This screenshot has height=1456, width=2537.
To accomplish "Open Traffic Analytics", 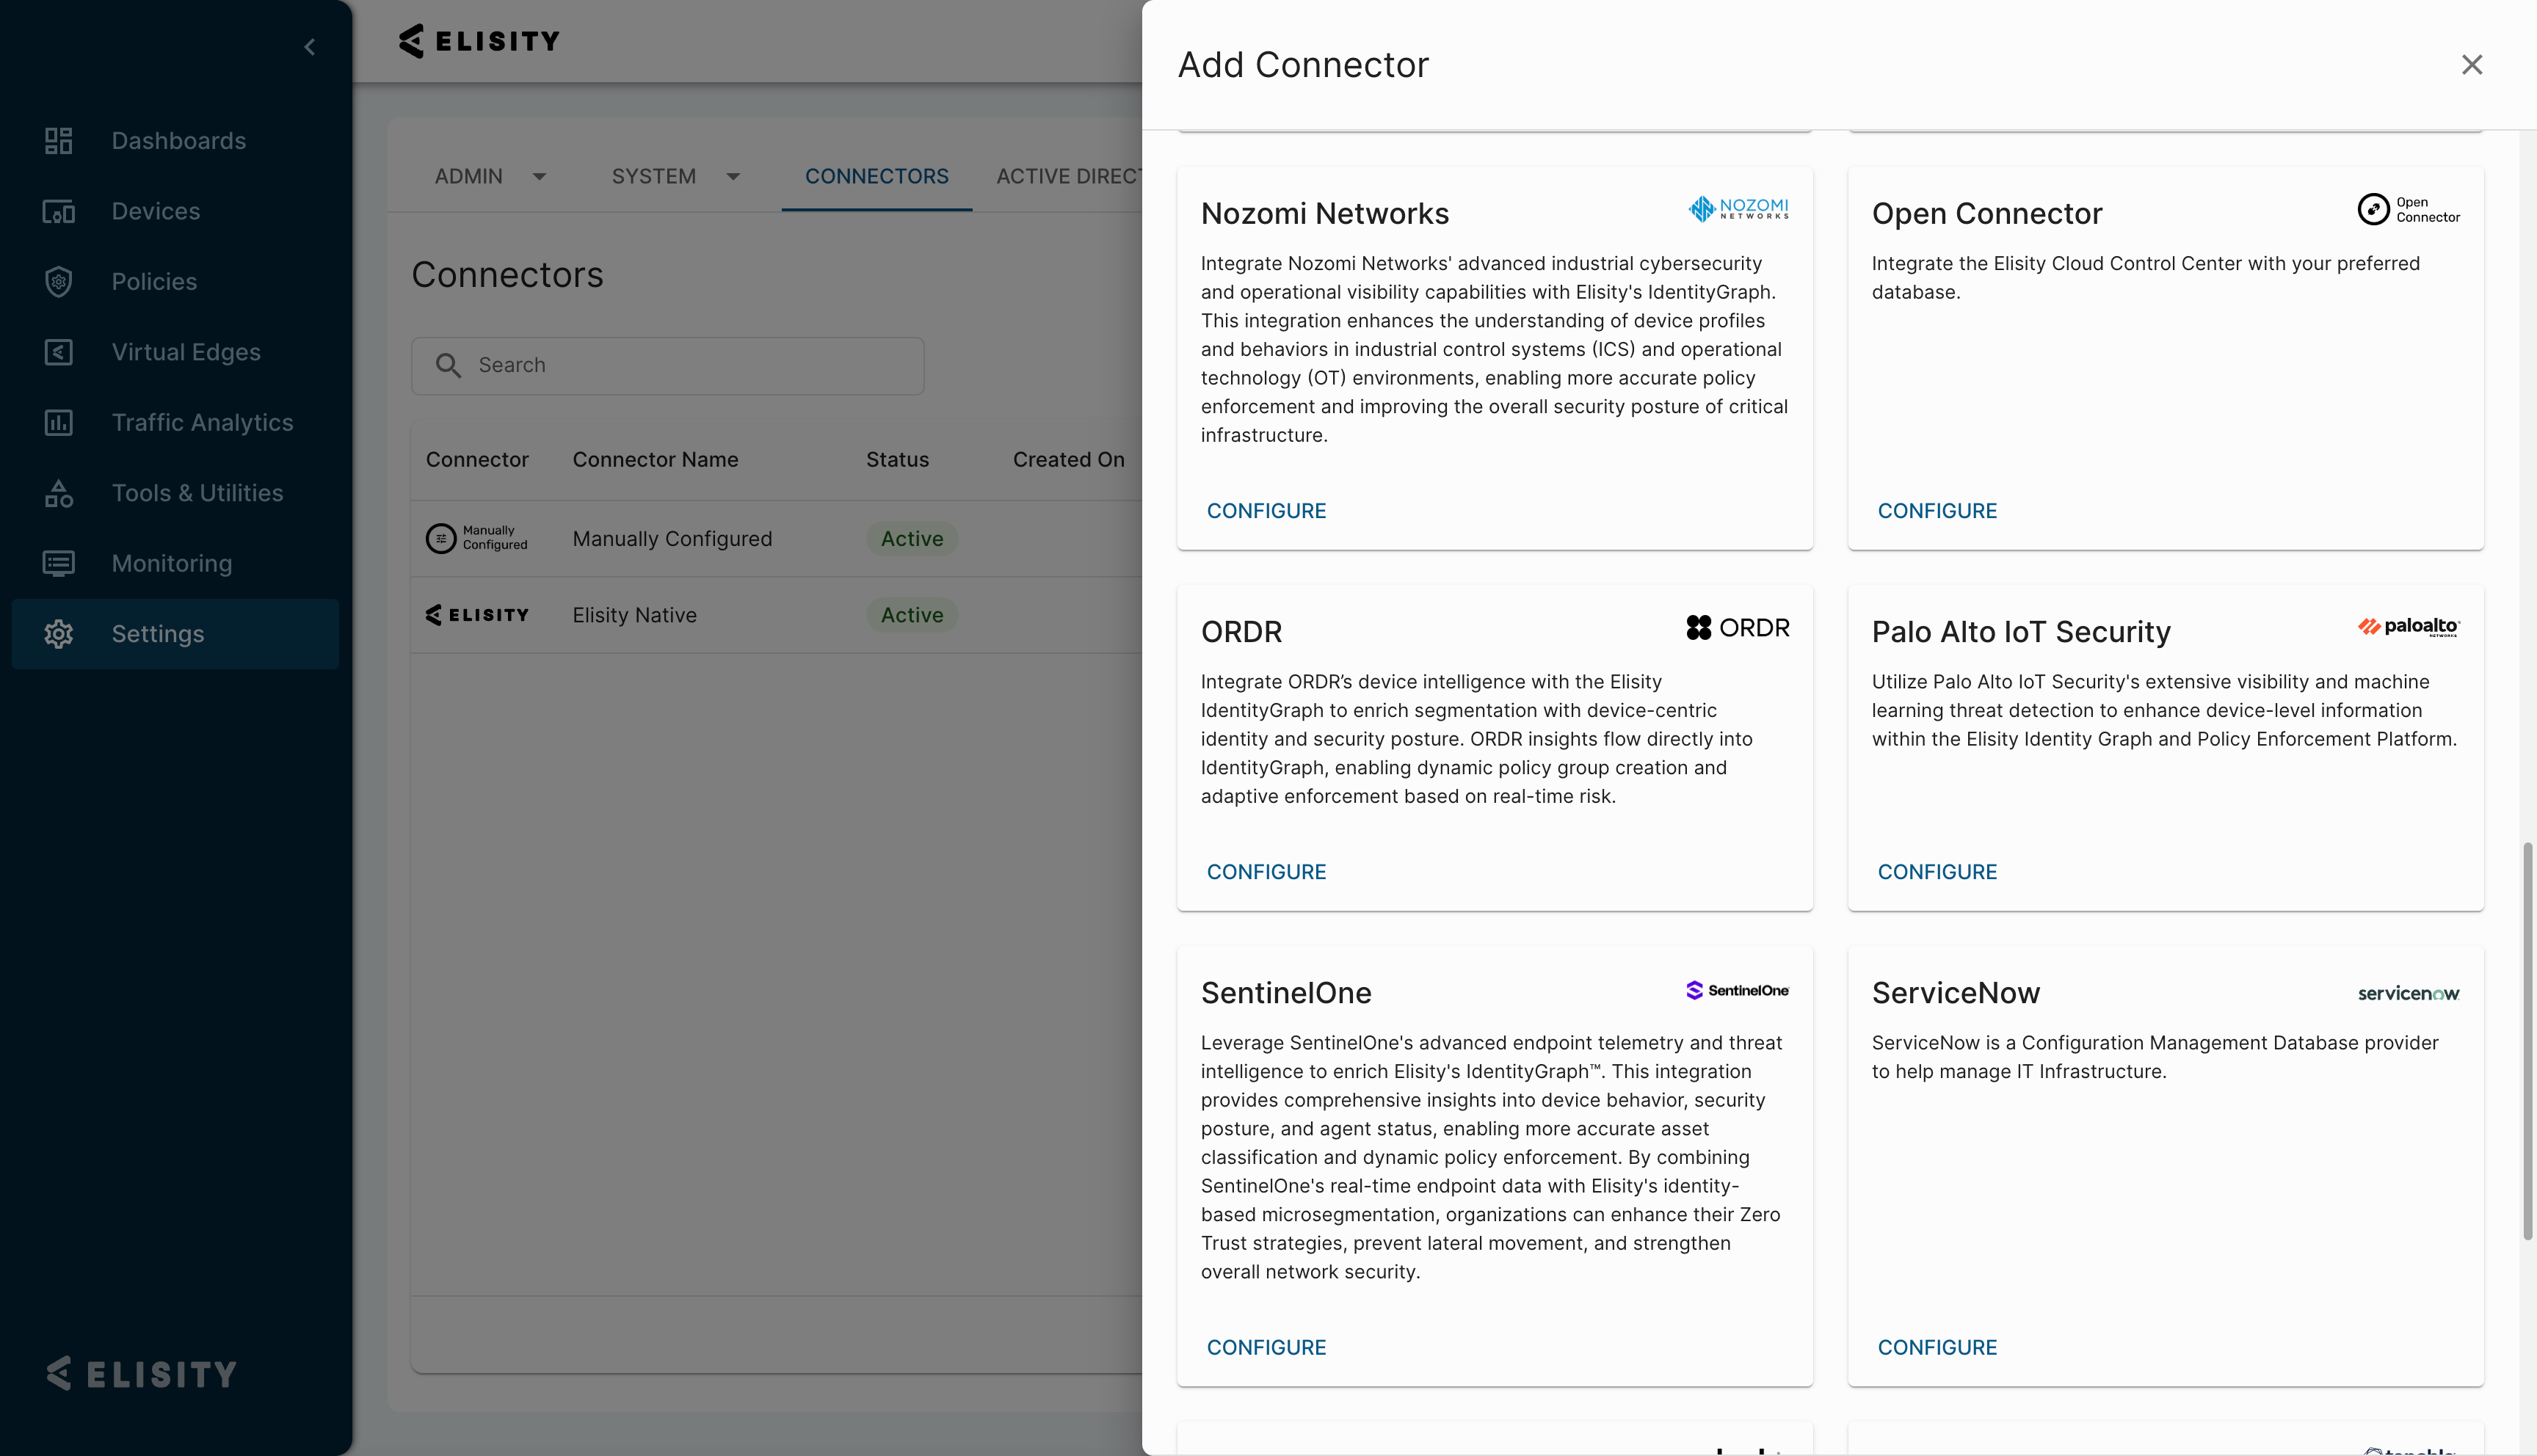I will click(x=202, y=422).
